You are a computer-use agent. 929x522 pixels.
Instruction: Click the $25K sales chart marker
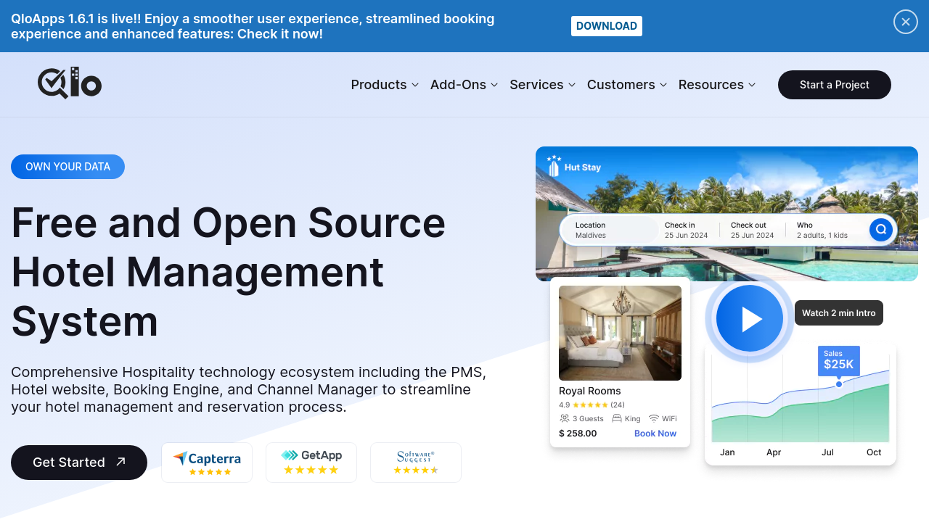click(x=838, y=384)
